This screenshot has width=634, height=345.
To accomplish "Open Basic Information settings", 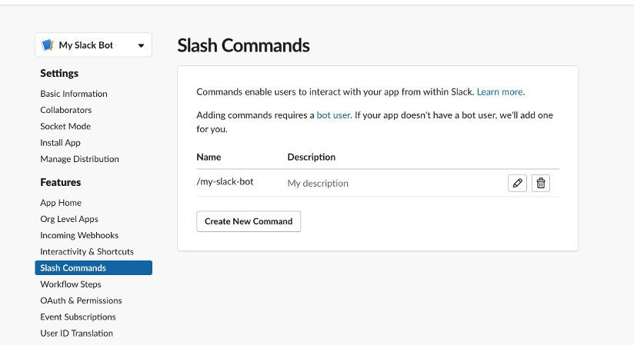I will (x=74, y=94).
